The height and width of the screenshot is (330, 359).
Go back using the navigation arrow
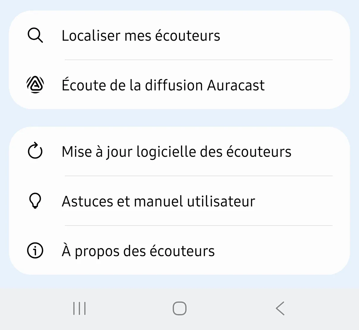(x=280, y=308)
